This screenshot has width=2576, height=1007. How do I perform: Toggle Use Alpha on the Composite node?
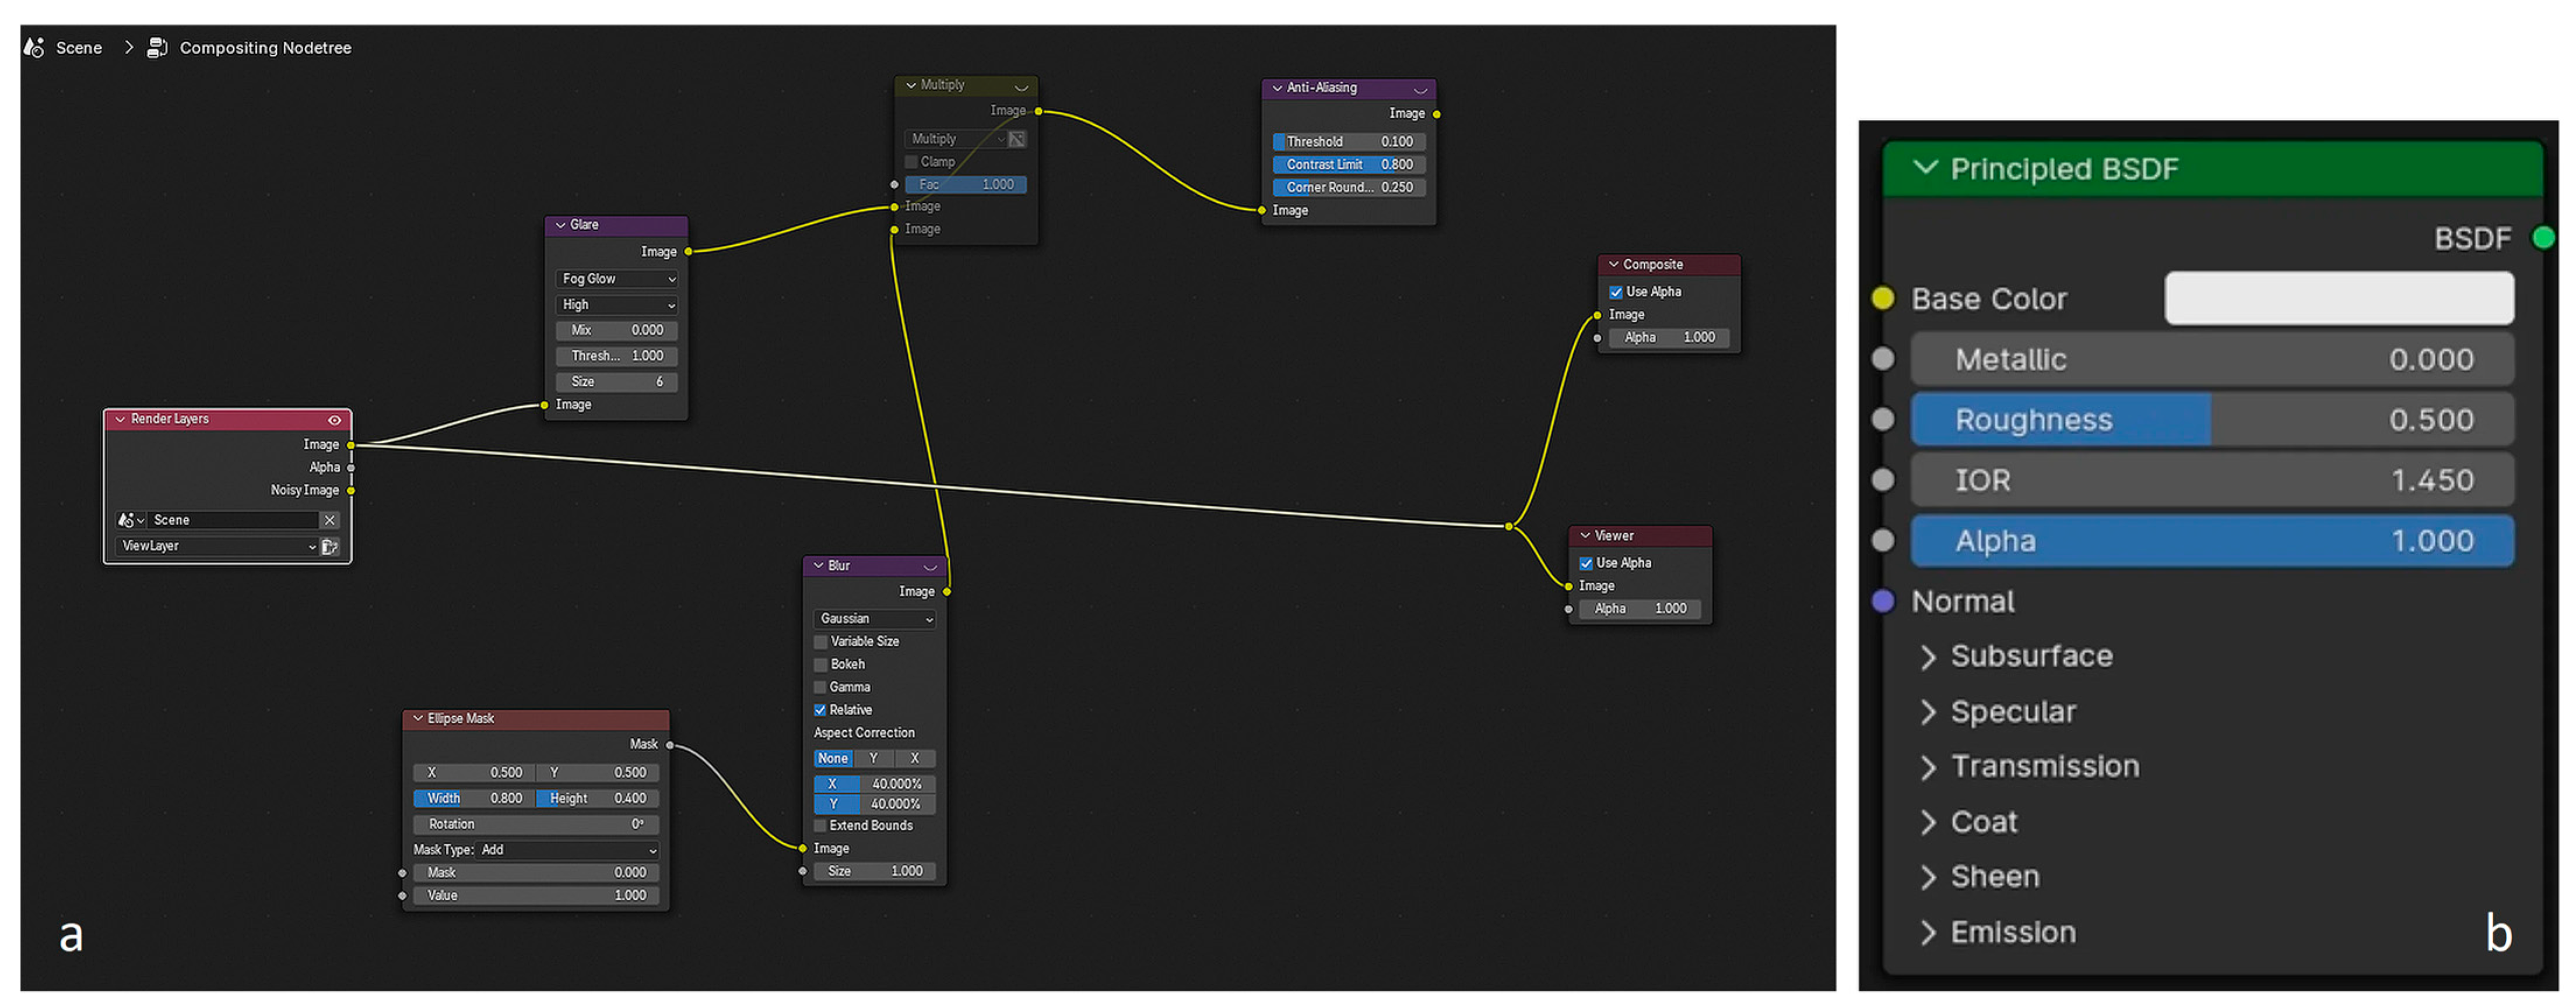click(1616, 292)
